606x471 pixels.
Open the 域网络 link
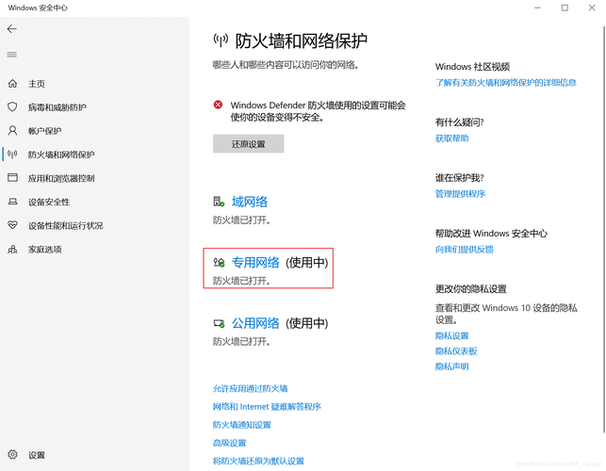pos(250,202)
